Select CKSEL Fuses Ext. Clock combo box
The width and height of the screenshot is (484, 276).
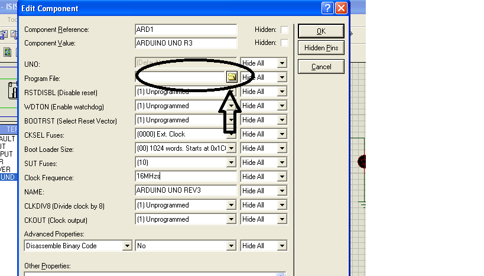(186, 134)
